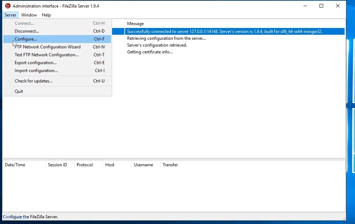The height and width of the screenshot is (224, 355).
Task: Click the Protocol column header
Action: pyautogui.click(x=85, y=165)
